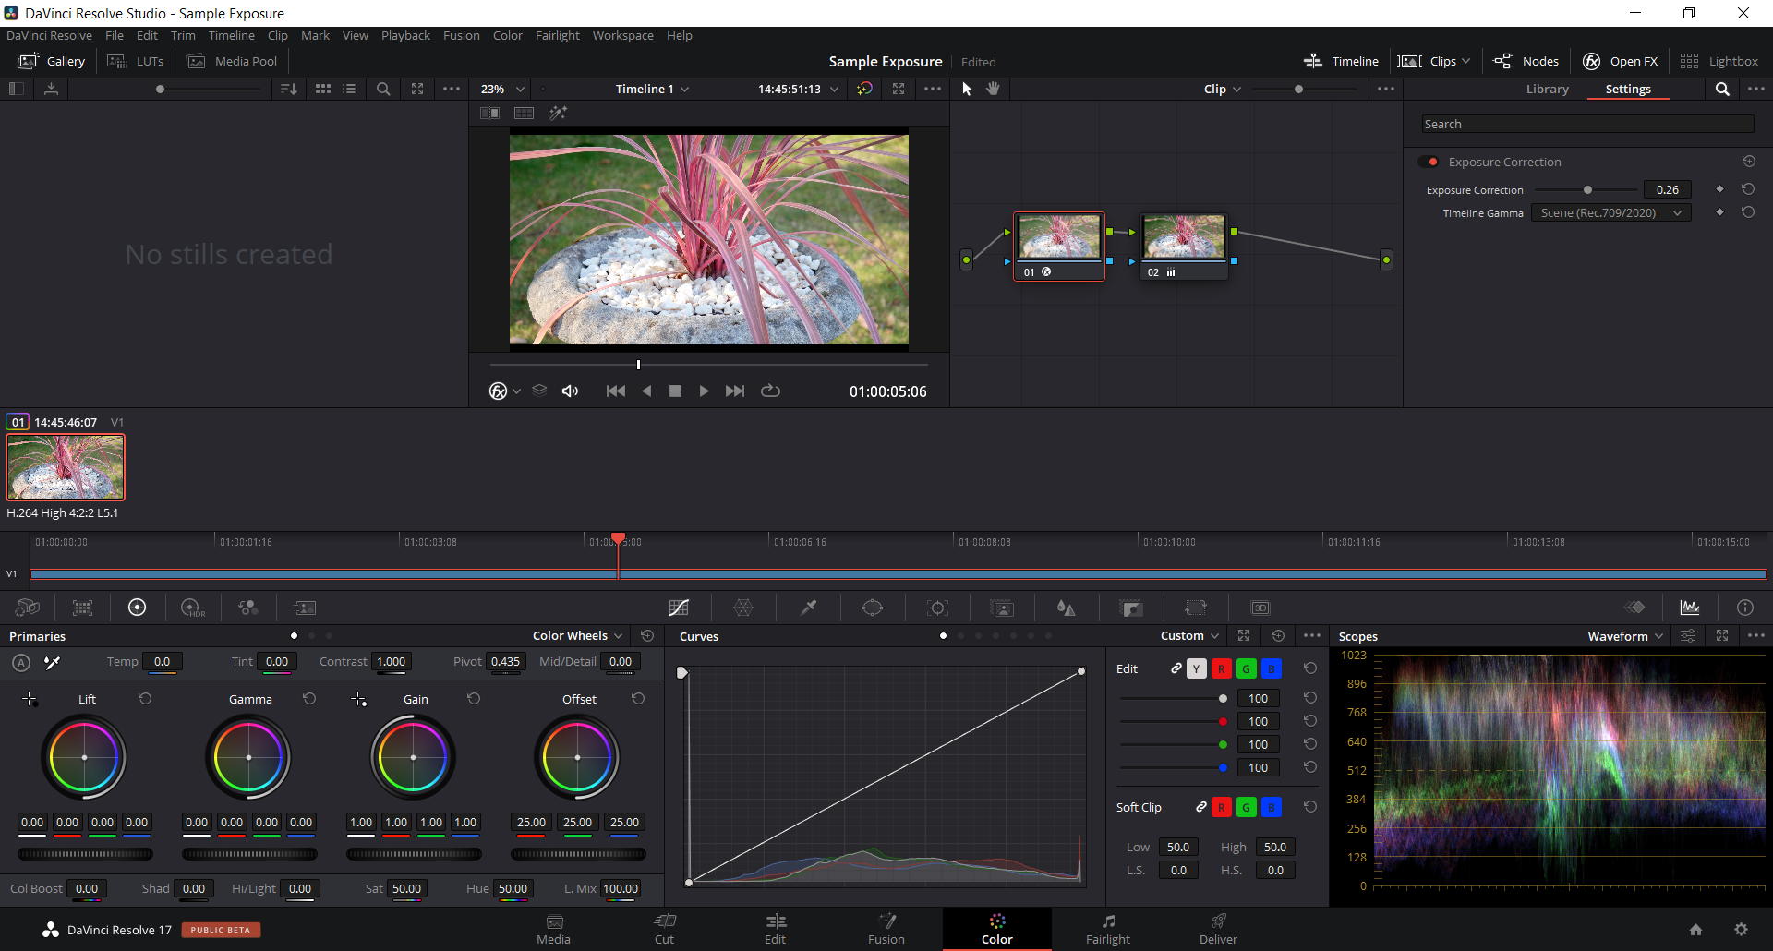This screenshot has width=1773, height=951.
Task: Open the viewer zoom 23% dropdown
Action: click(x=502, y=89)
